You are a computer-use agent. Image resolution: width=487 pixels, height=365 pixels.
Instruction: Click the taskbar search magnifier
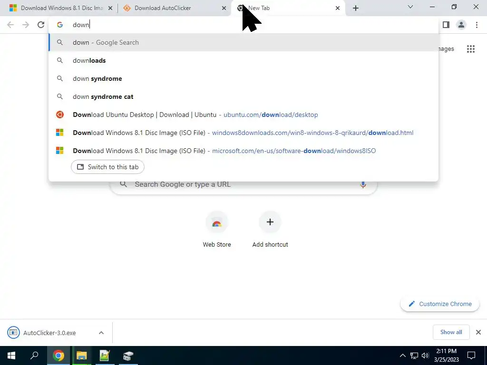[34, 355]
